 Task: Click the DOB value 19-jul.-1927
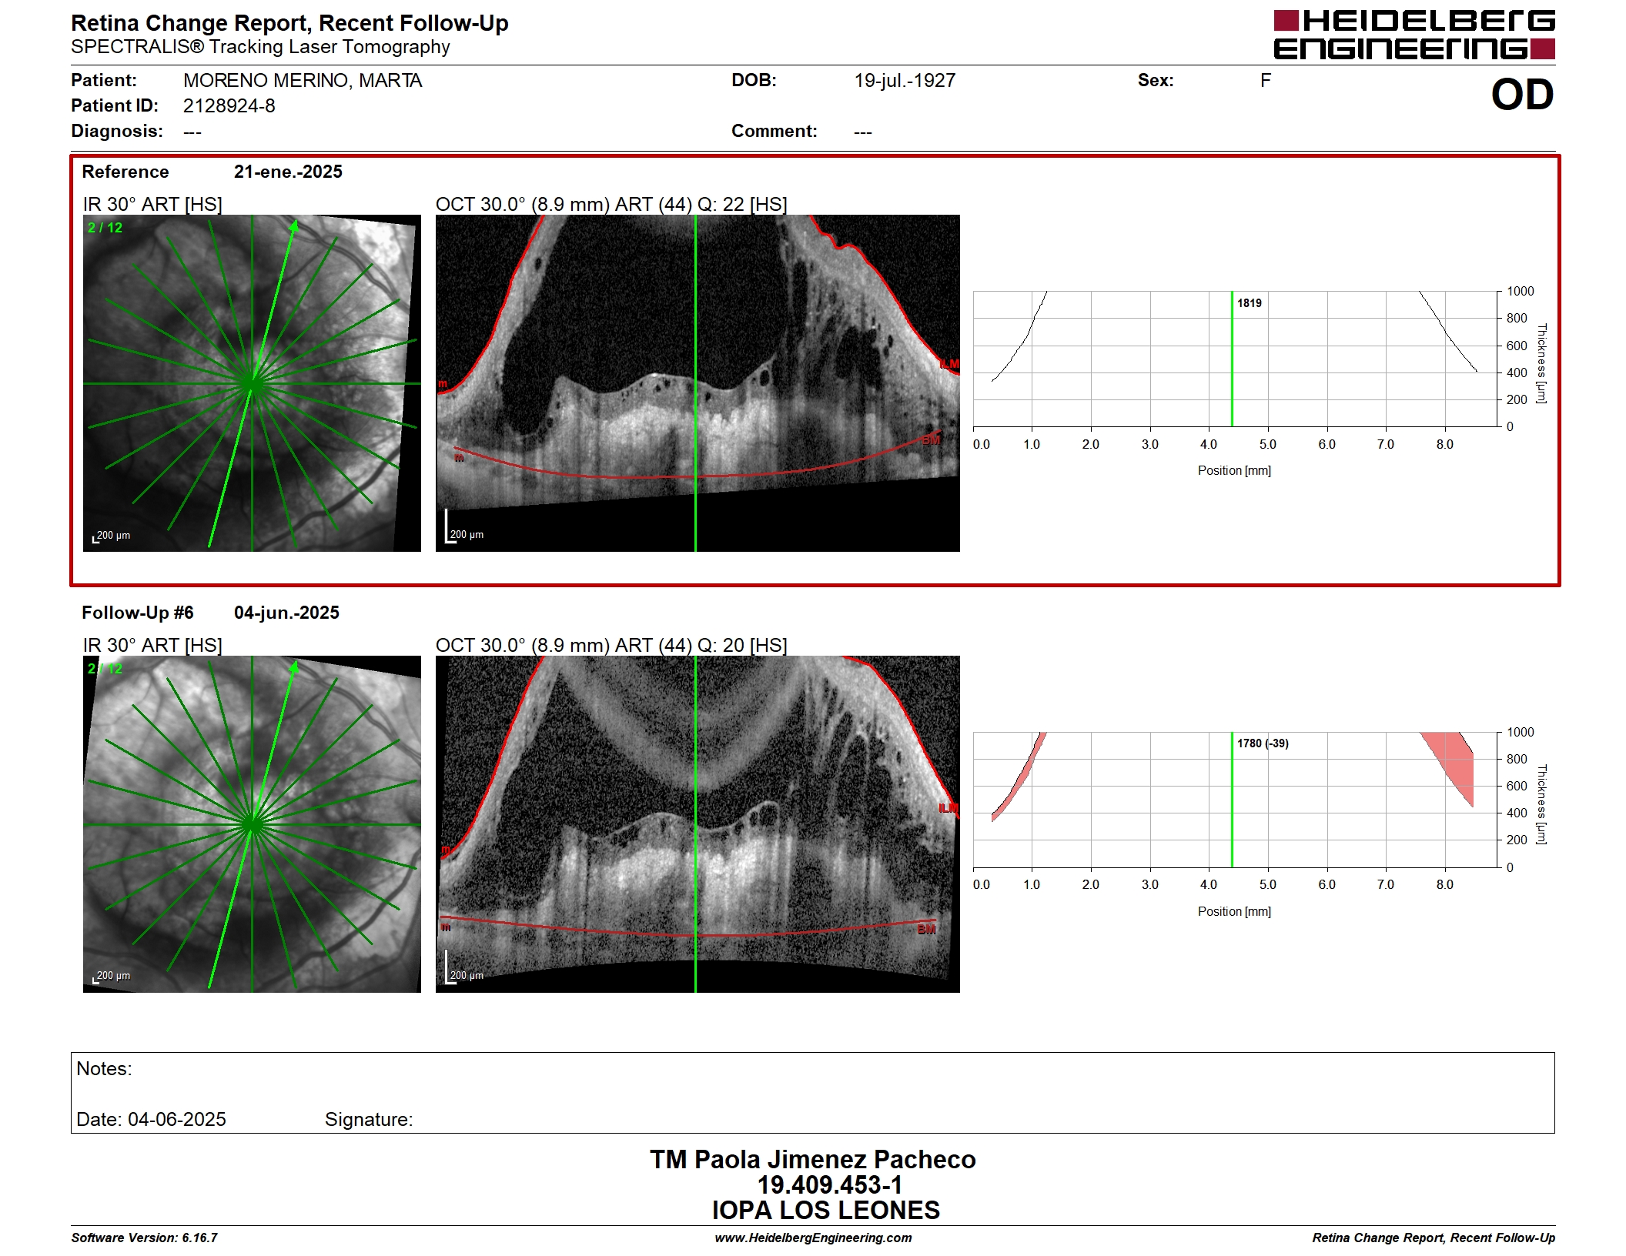point(905,81)
